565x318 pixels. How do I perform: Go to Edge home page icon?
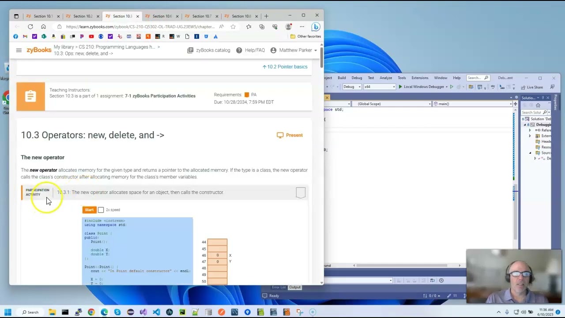click(43, 26)
